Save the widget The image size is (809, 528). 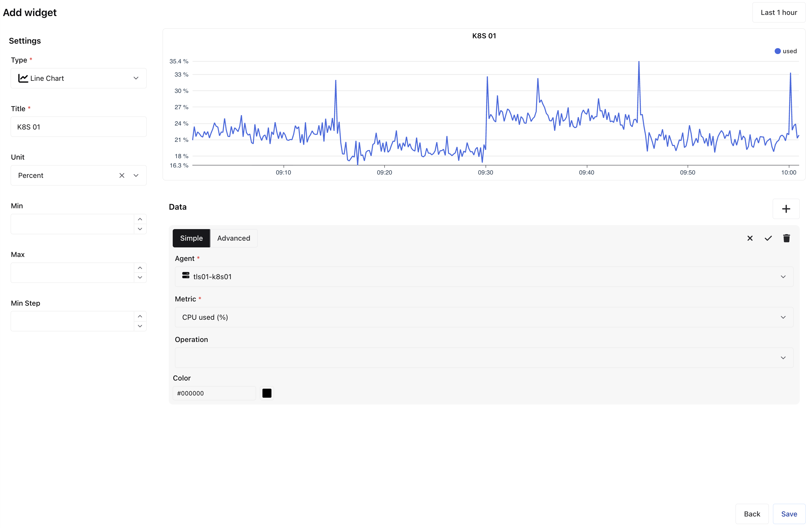[789, 514]
